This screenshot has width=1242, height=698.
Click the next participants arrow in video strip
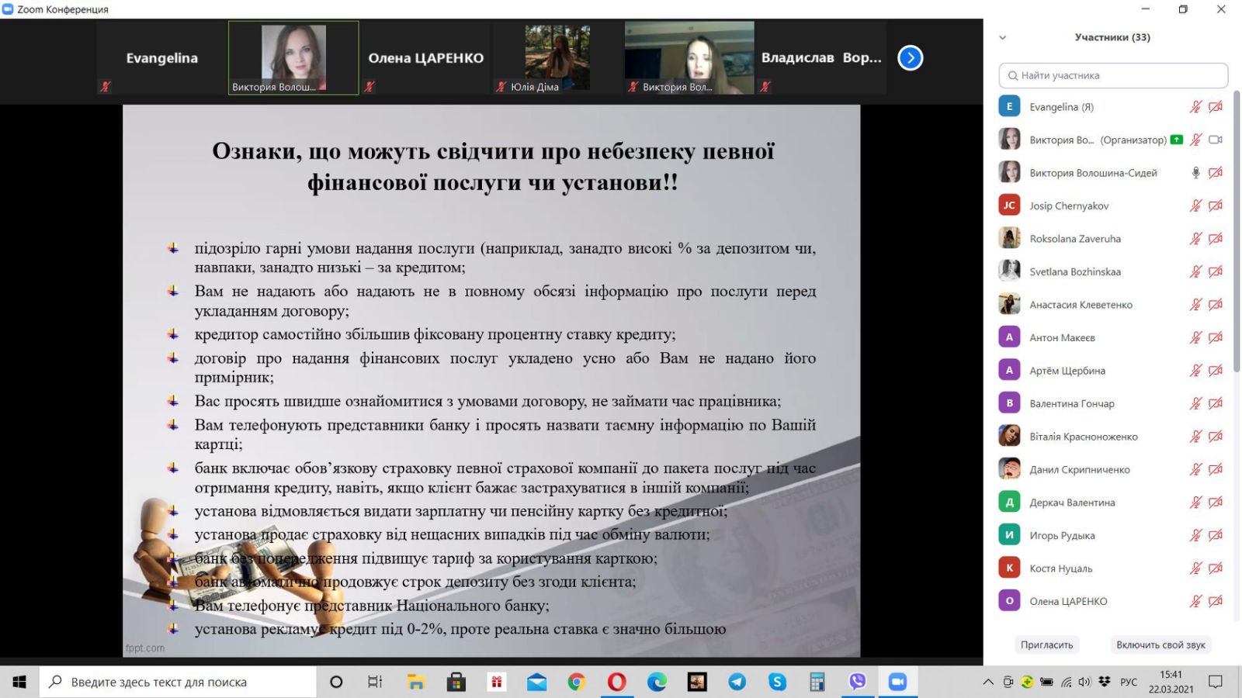click(x=910, y=58)
